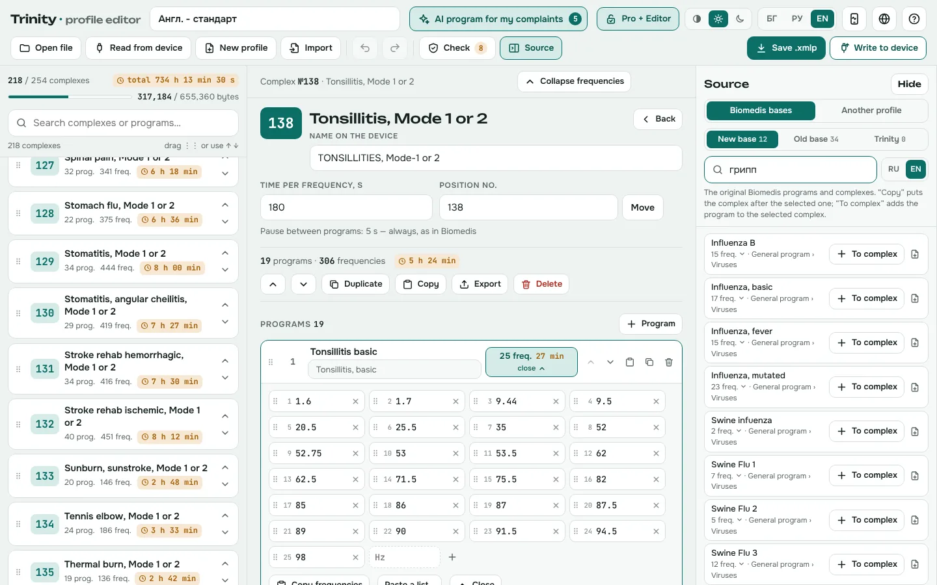Grab drag handle of complex 128

[x=18, y=213]
